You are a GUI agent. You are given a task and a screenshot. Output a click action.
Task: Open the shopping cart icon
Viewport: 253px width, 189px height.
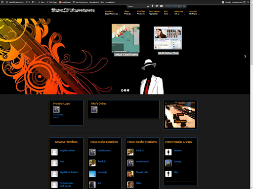click(x=179, y=6)
